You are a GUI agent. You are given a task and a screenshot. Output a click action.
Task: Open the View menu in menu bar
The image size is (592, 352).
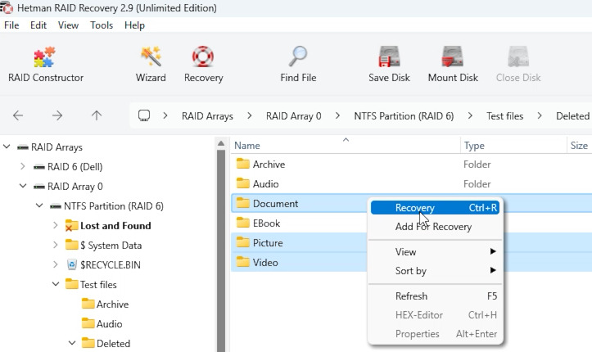click(x=68, y=25)
